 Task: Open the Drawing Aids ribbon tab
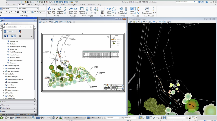73,5
